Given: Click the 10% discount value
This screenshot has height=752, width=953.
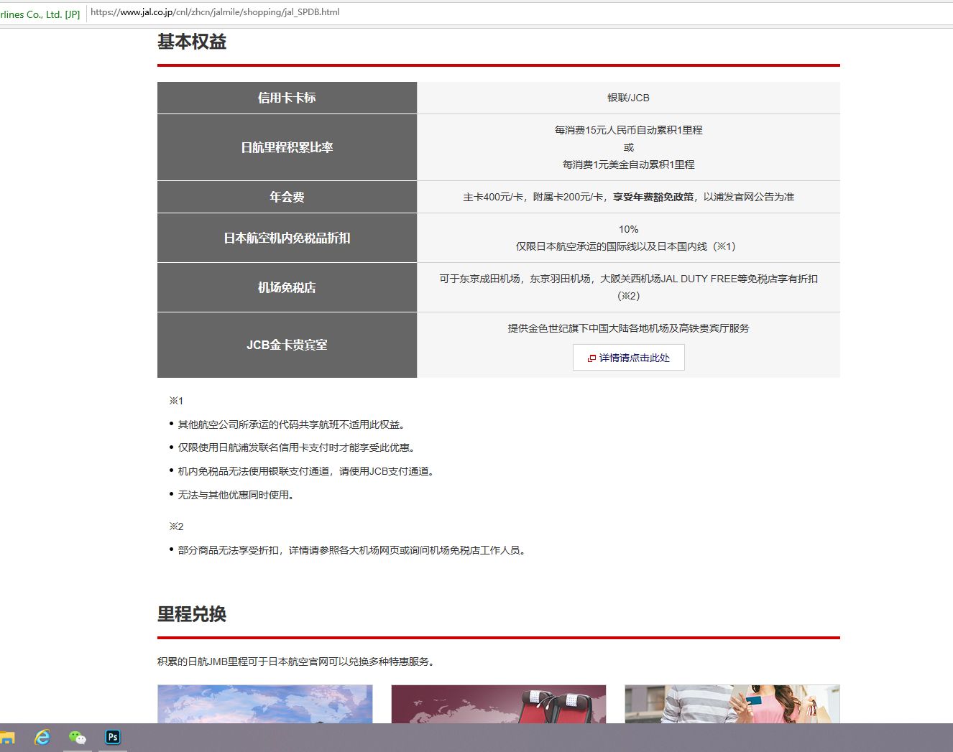Looking at the screenshot, I should coord(628,229).
